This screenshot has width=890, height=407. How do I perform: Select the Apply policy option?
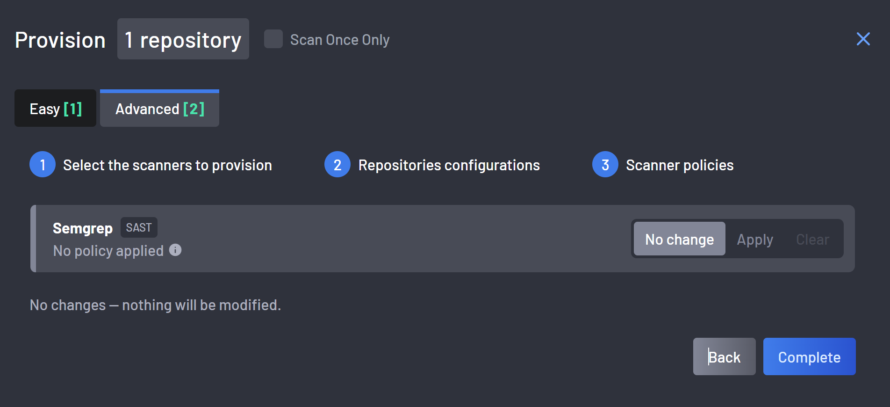click(x=755, y=239)
